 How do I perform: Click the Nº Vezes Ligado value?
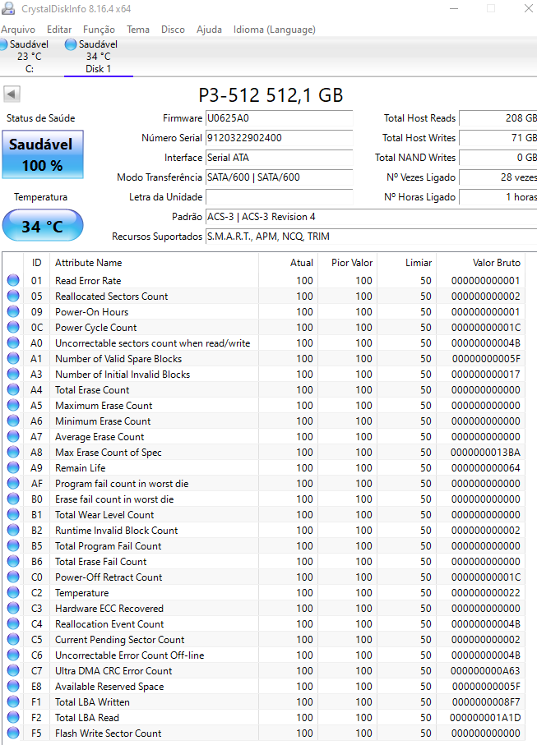(498, 177)
